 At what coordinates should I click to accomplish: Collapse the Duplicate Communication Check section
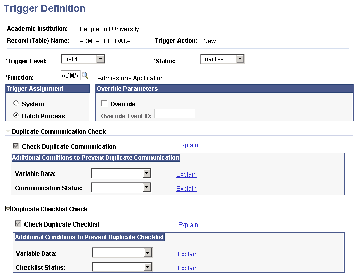pyautogui.click(x=8, y=132)
